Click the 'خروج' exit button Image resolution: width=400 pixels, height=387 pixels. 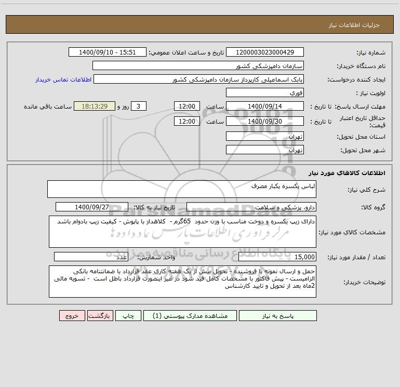pos(72,316)
